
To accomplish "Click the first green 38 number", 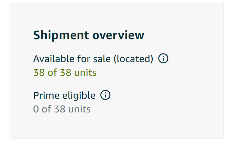I will point(39,73).
